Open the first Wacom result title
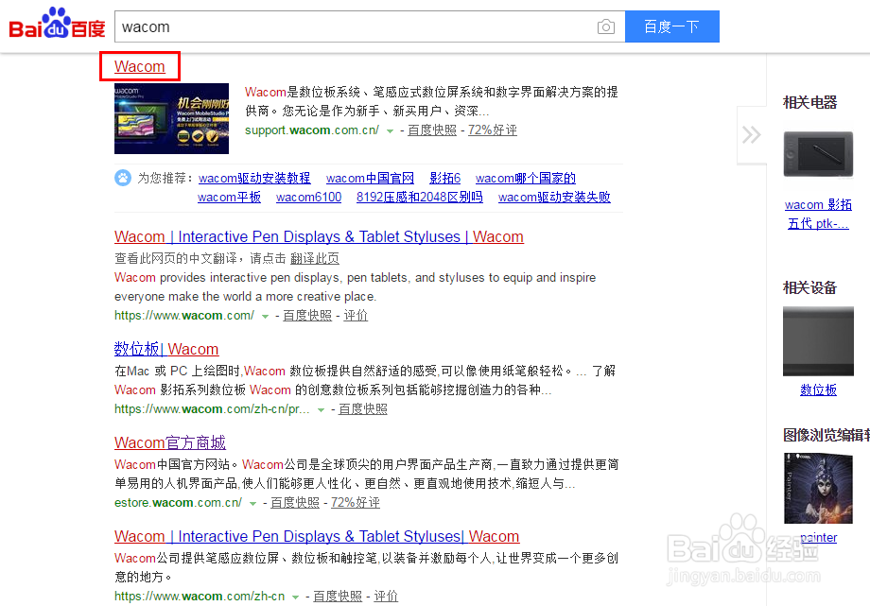Image resolution: width=870 pixels, height=606 pixels. 140,66
